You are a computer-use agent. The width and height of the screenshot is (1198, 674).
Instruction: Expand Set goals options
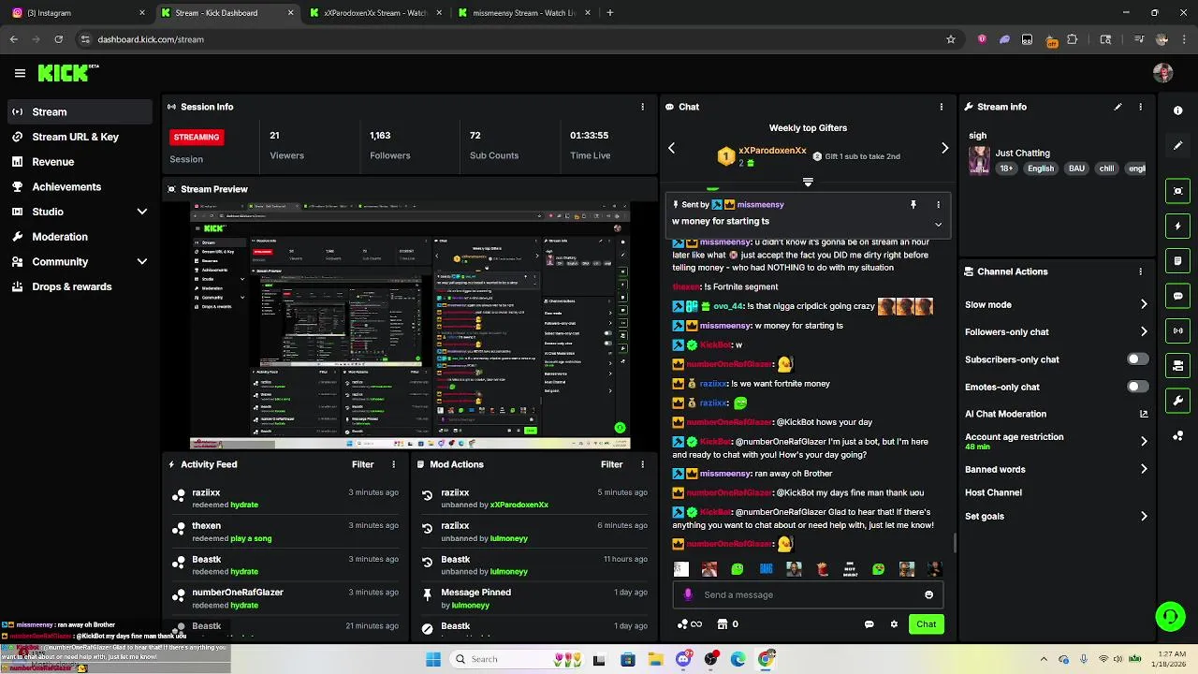click(1144, 516)
